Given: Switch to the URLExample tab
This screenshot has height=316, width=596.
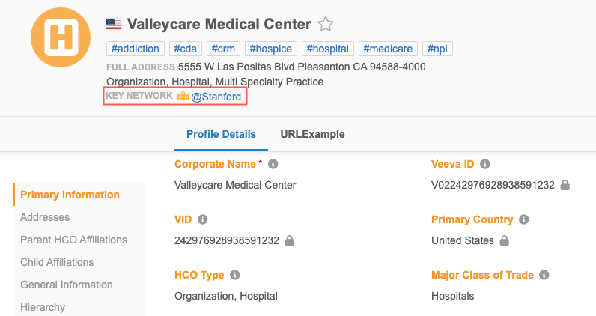Looking at the screenshot, I should tap(312, 135).
